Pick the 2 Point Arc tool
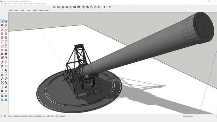The height and width of the screenshot is (122, 217). click(6, 41)
